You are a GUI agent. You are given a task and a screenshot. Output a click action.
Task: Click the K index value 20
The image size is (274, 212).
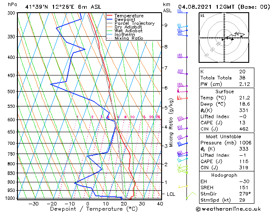(x=242, y=72)
